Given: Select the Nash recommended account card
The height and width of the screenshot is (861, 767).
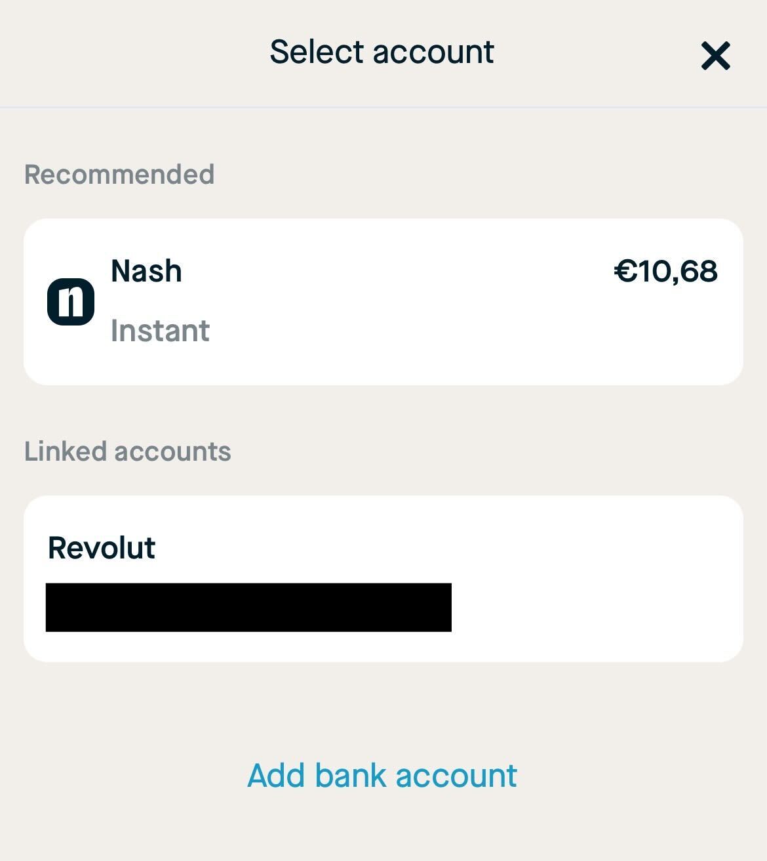Looking at the screenshot, I should (383, 302).
